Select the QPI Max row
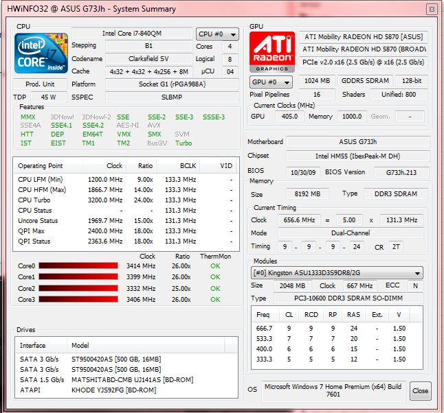444x413 pixels. [126, 231]
